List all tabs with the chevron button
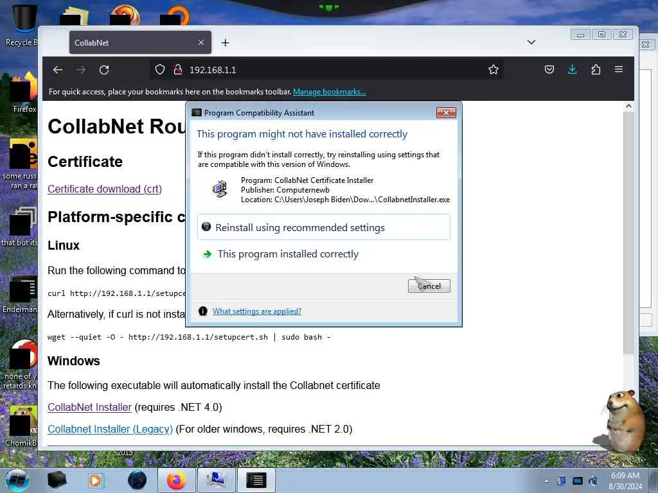 (531, 42)
